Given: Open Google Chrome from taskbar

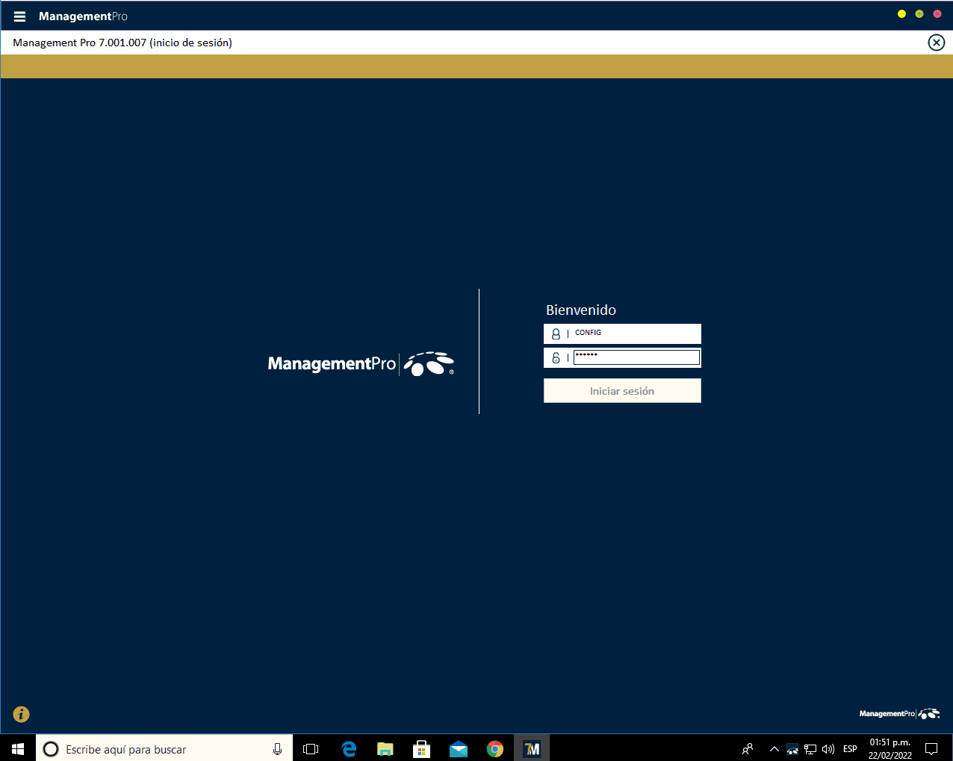Looking at the screenshot, I should (494, 749).
